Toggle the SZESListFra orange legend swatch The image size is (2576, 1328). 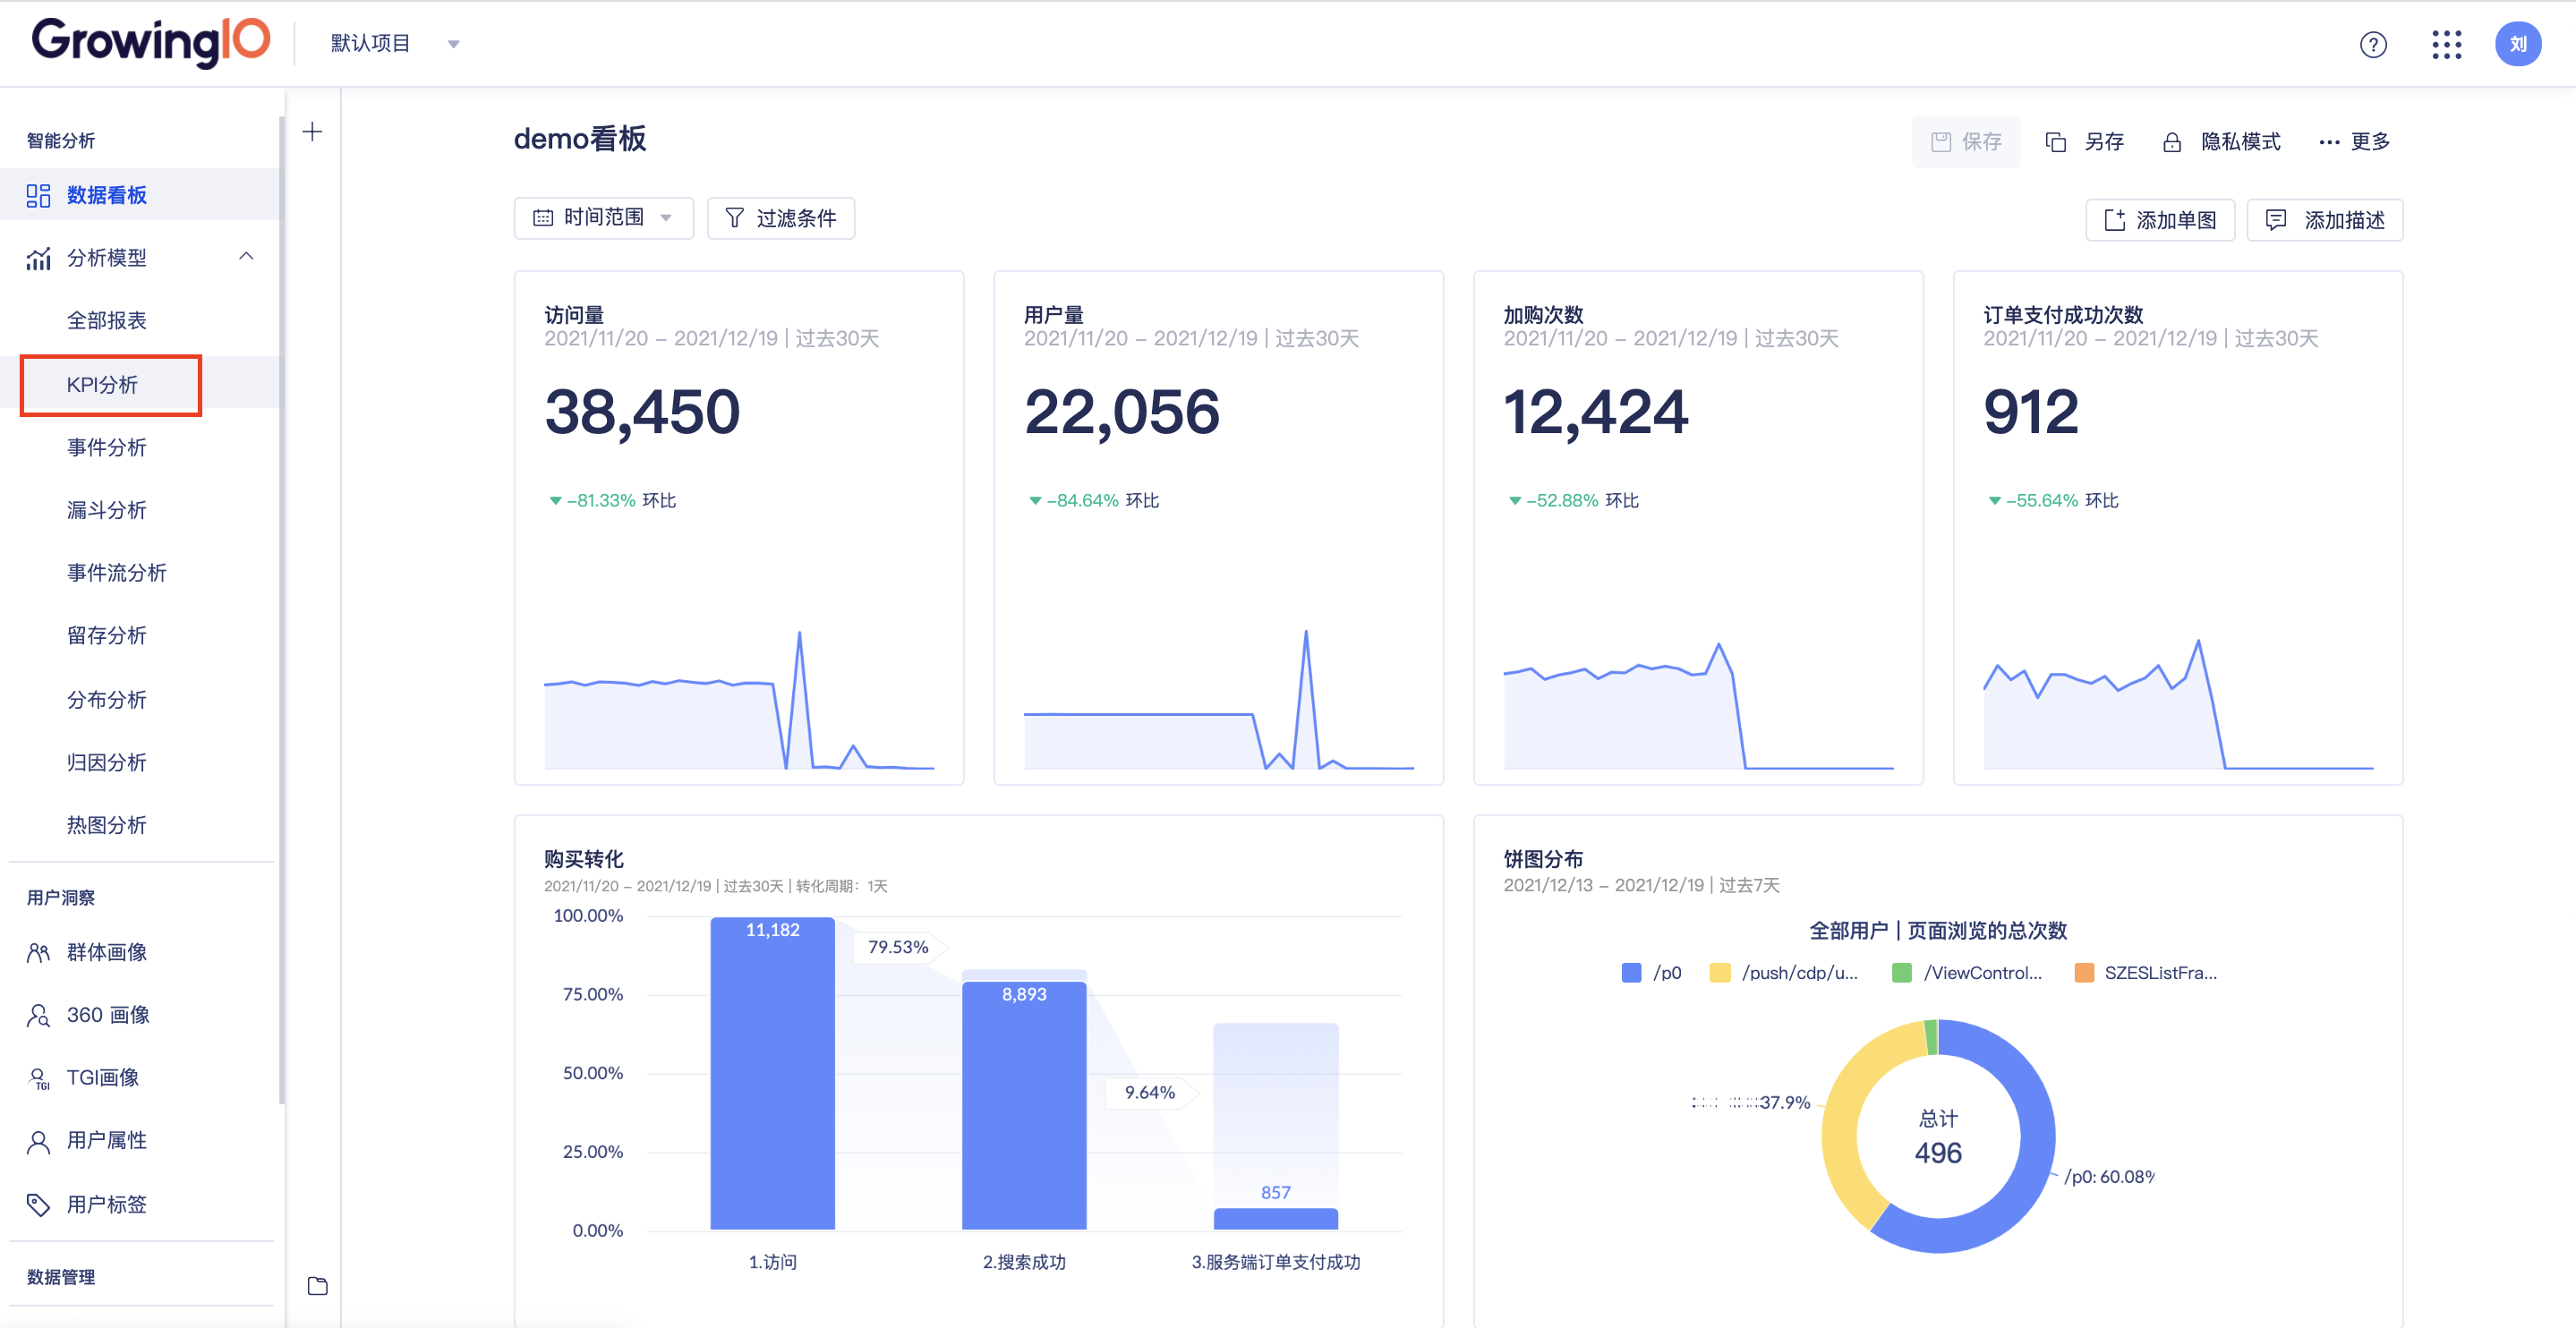(2084, 973)
